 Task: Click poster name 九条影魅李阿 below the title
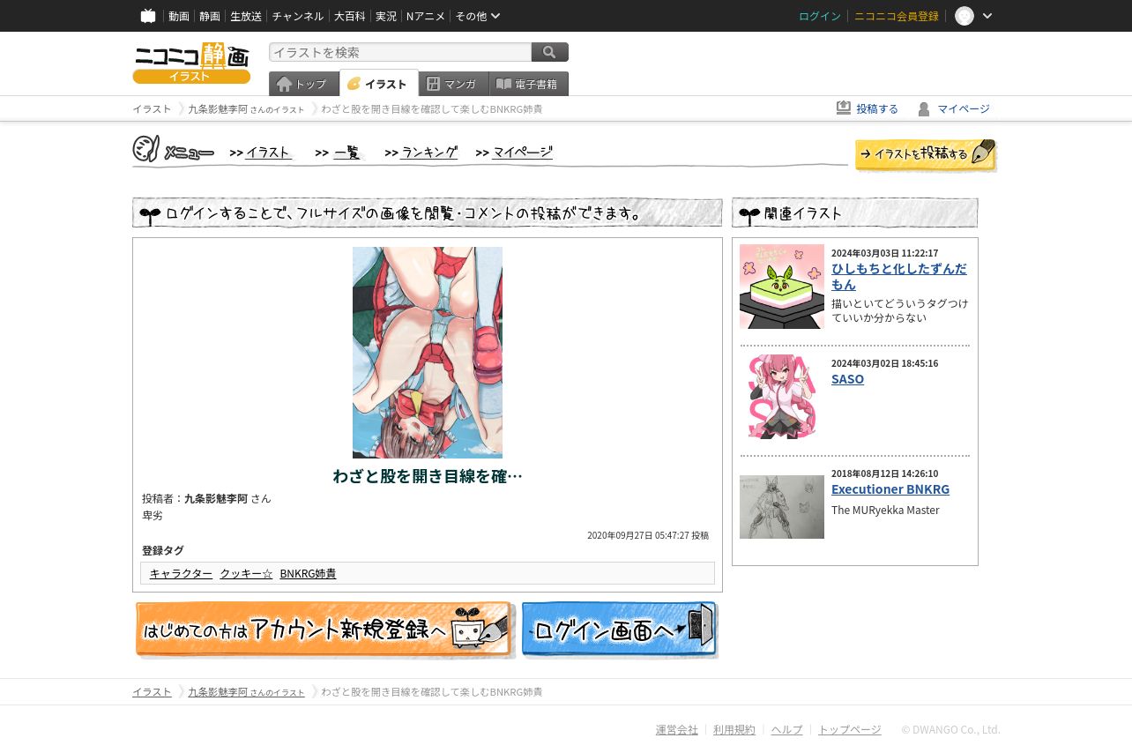click(216, 499)
